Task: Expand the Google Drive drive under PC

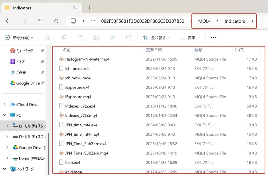Action: point(7,147)
